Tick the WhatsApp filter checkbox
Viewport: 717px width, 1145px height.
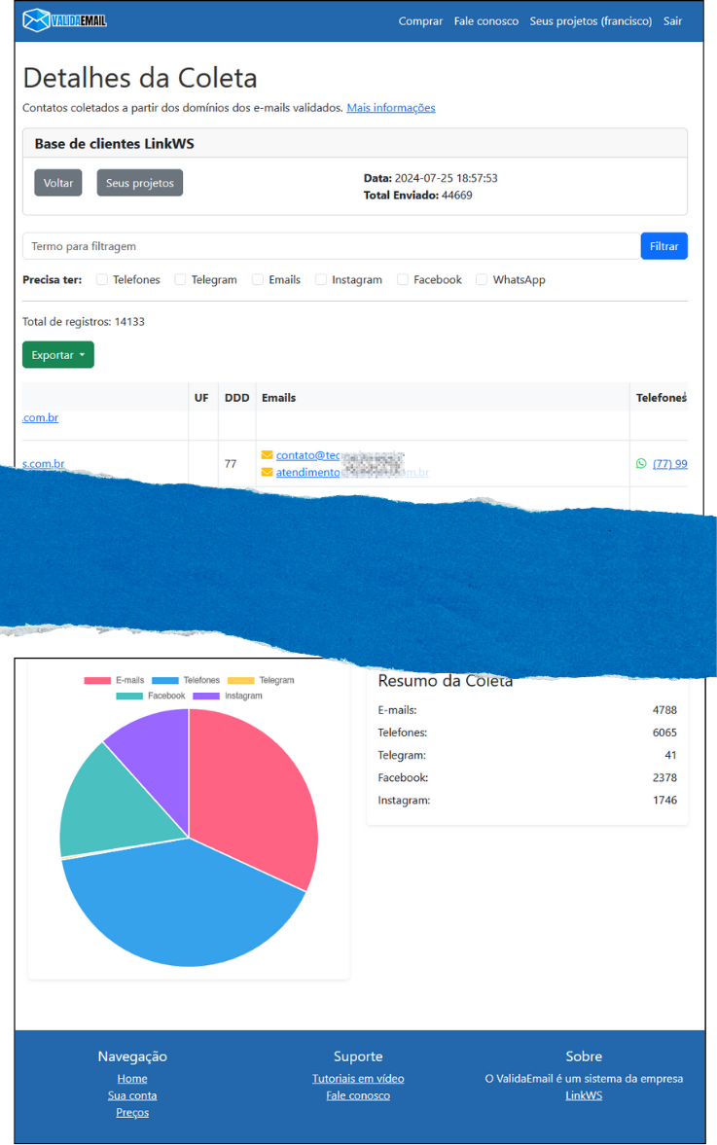tap(482, 280)
